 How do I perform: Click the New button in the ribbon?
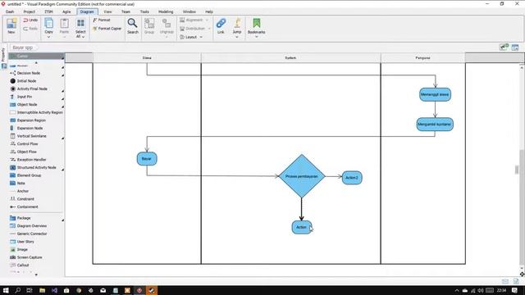pos(11,25)
